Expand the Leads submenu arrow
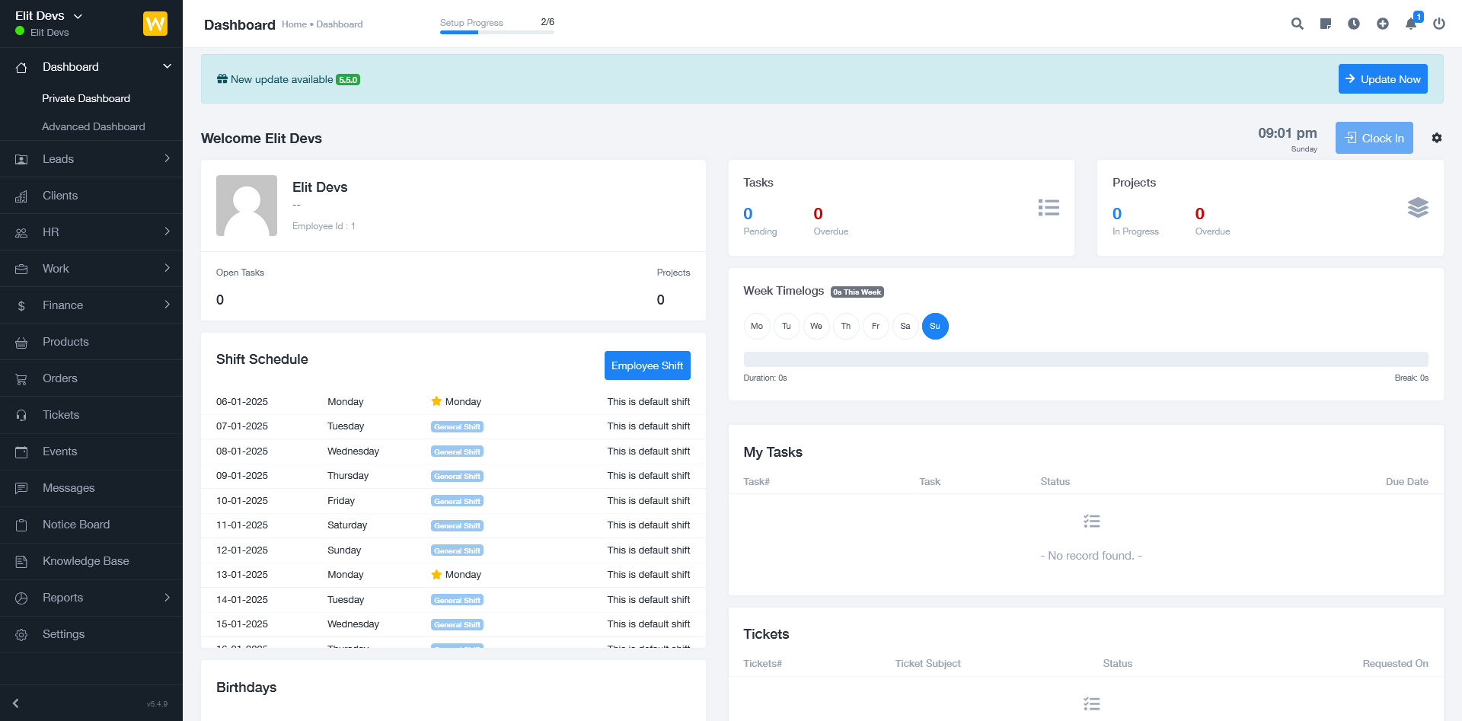 168,158
